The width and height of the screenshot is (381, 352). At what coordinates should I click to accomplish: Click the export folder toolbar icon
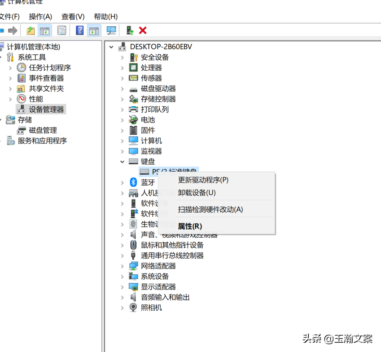pos(30,30)
